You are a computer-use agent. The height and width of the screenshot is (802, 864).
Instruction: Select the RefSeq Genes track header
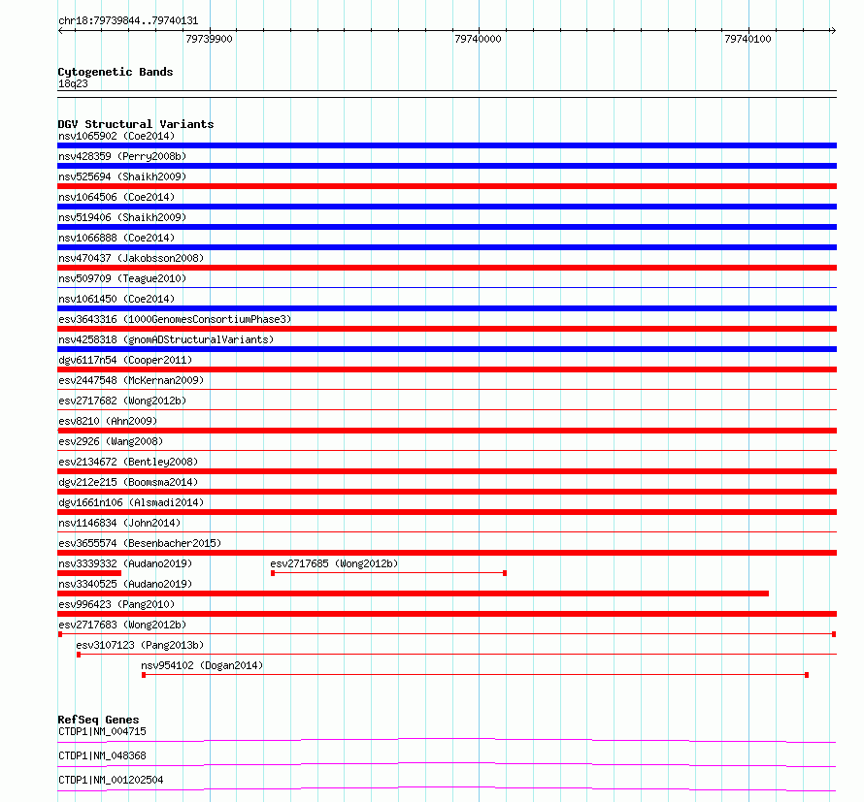[98, 720]
